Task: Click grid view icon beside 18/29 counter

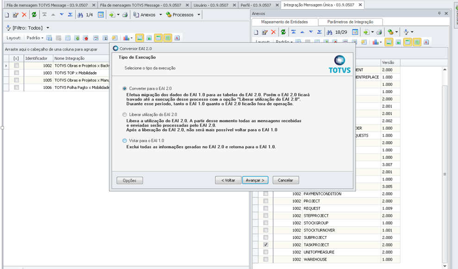Action: point(355,32)
